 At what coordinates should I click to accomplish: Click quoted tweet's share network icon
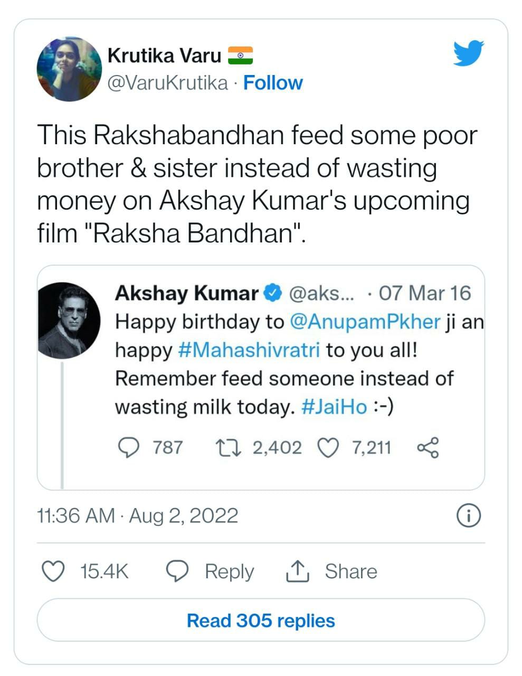(428, 448)
